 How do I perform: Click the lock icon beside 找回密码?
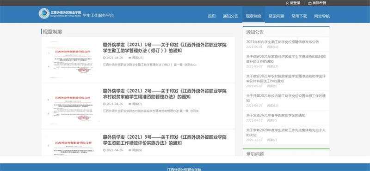click(x=310, y=3)
